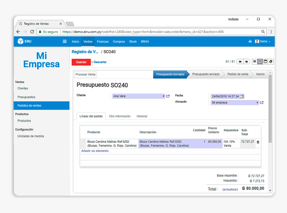Open the graph view icon
The width and height of the screenshot is (287, 213).
click(271, 62)
